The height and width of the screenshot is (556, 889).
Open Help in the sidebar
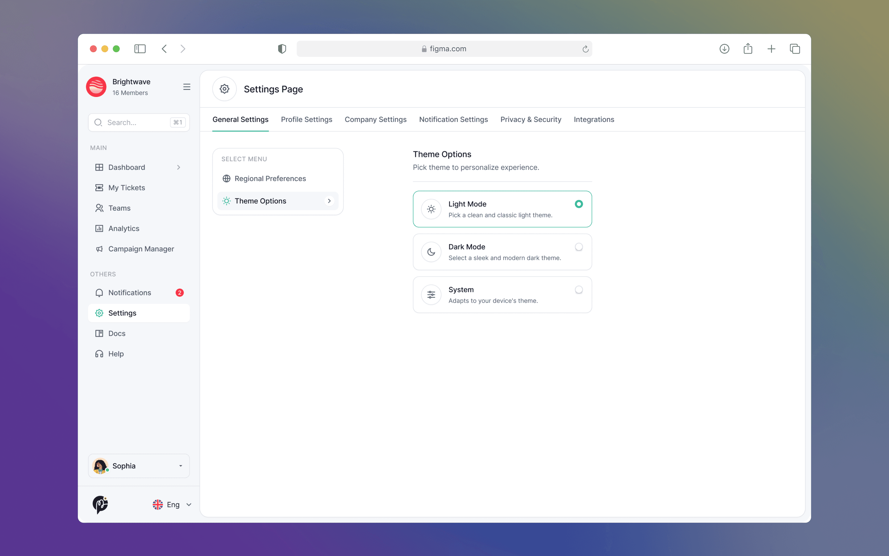click(x=139, y=354)
